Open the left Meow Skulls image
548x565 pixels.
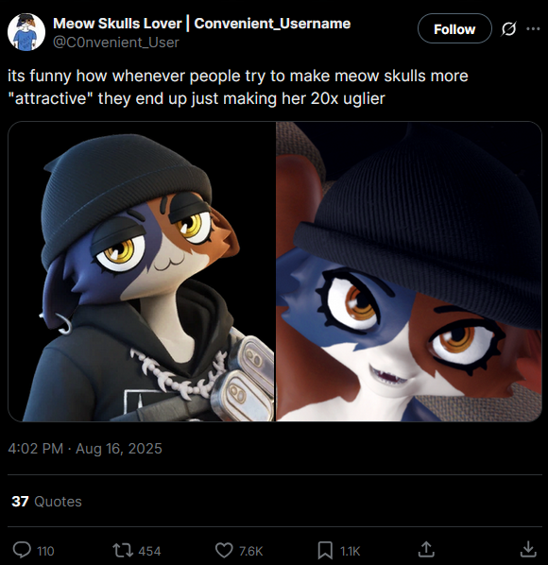(141, 271)
